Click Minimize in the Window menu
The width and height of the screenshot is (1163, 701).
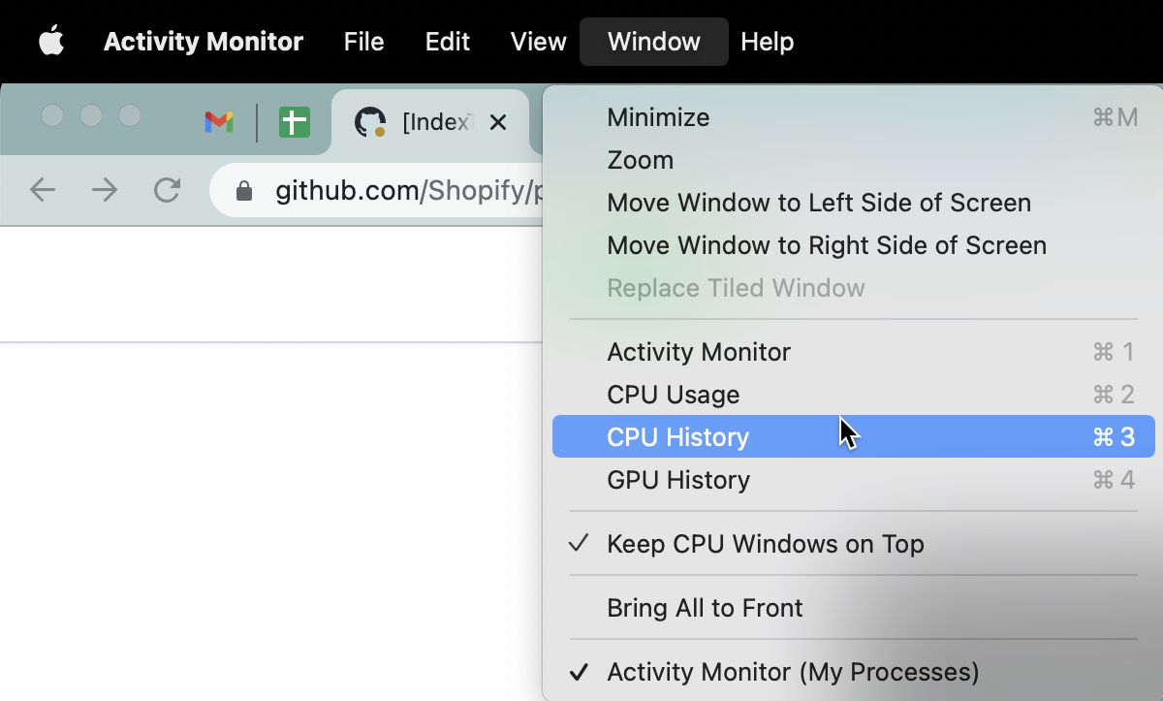coord(658,117)
